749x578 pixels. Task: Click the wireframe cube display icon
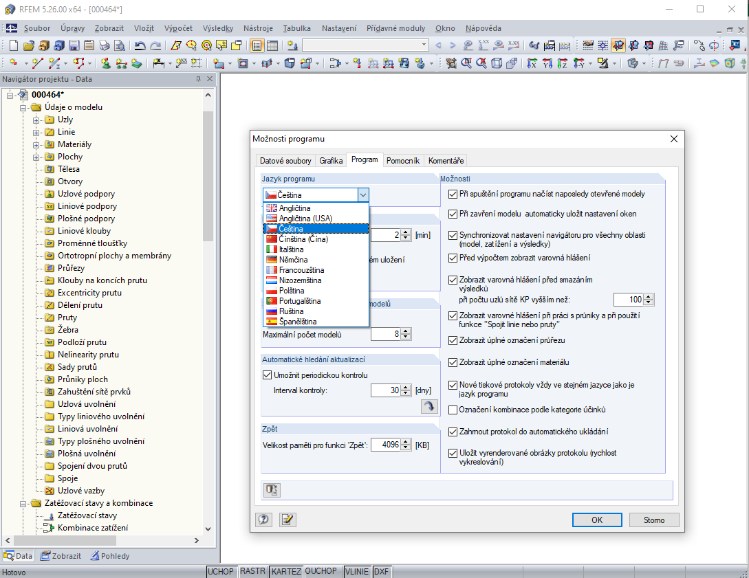pyautogui.click(x=497, y=63)
